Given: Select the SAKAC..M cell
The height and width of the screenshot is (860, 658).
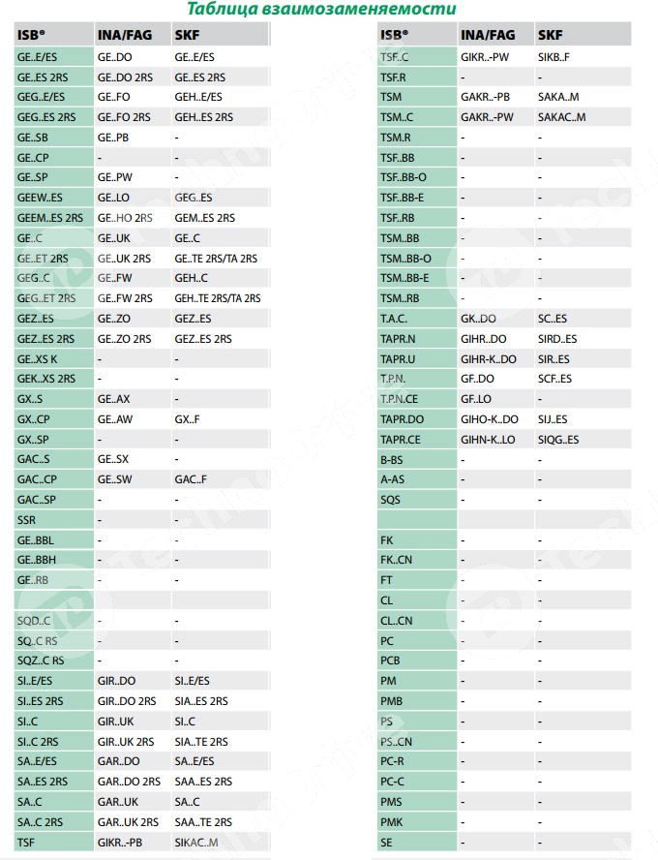Looking at the screenshot, I should [x=562, y=117].
